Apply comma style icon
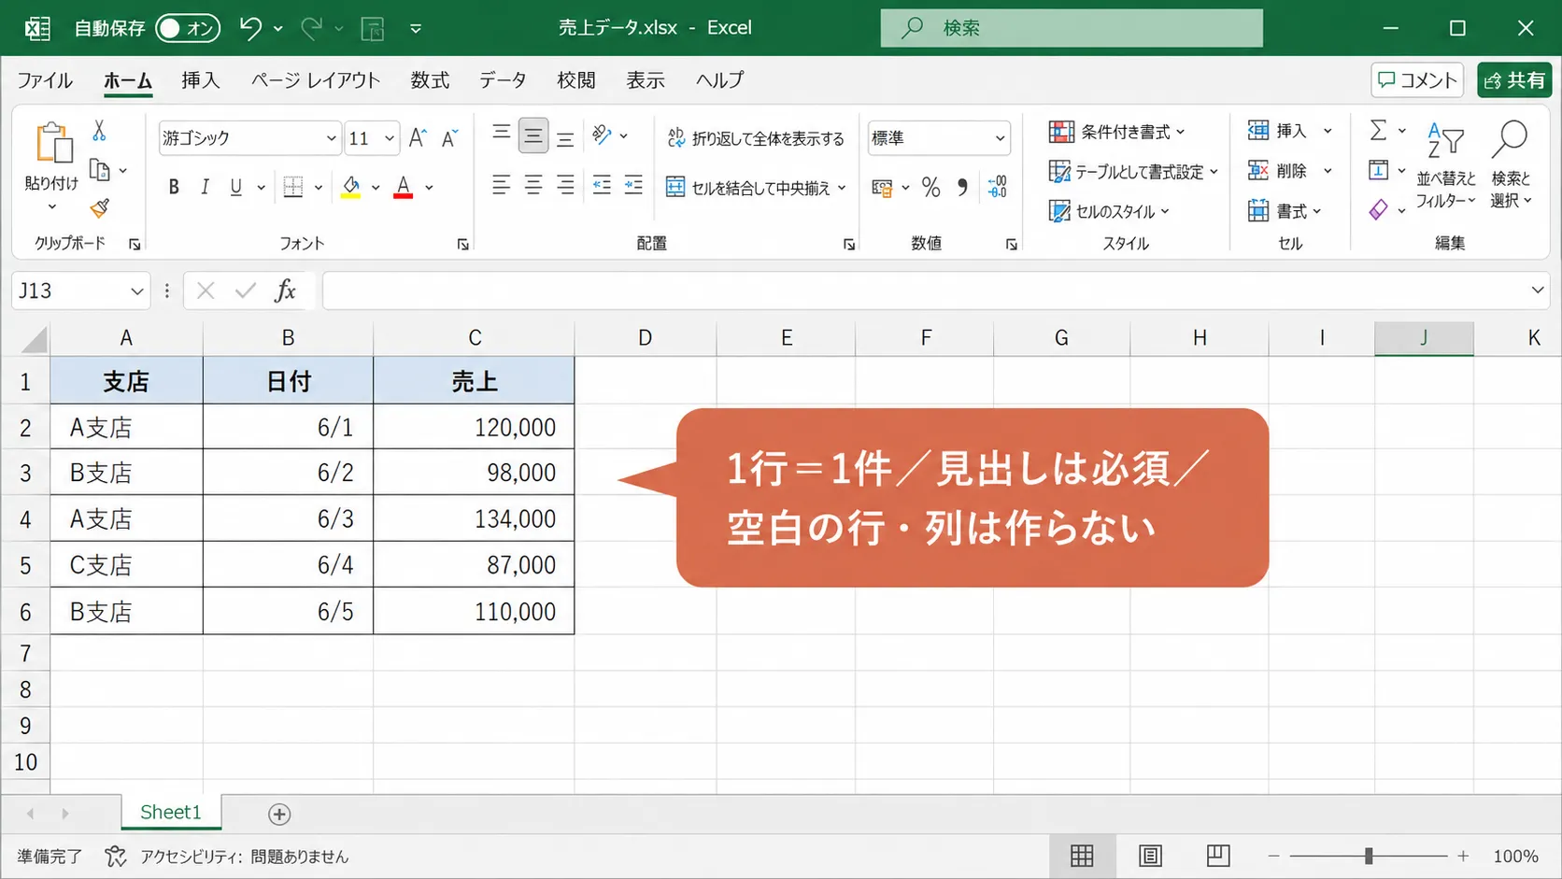The height and width of the screenshot is (879, 1562). (x=962, y=188)
